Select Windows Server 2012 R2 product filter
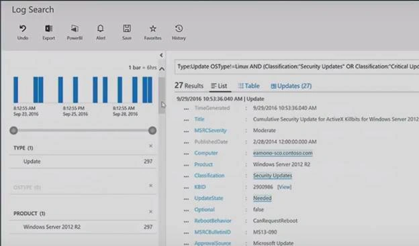Screen dimensions: 419x246 tap(83, 227)
